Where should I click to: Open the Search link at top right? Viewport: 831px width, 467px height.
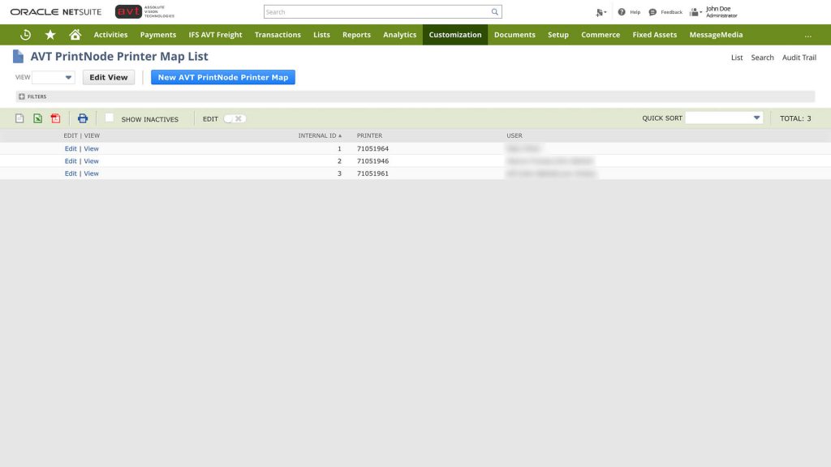point(762,58)
